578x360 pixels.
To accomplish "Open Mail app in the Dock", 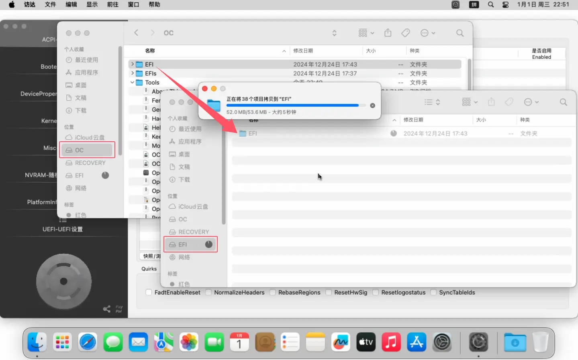I will click(x=138, y=342).
